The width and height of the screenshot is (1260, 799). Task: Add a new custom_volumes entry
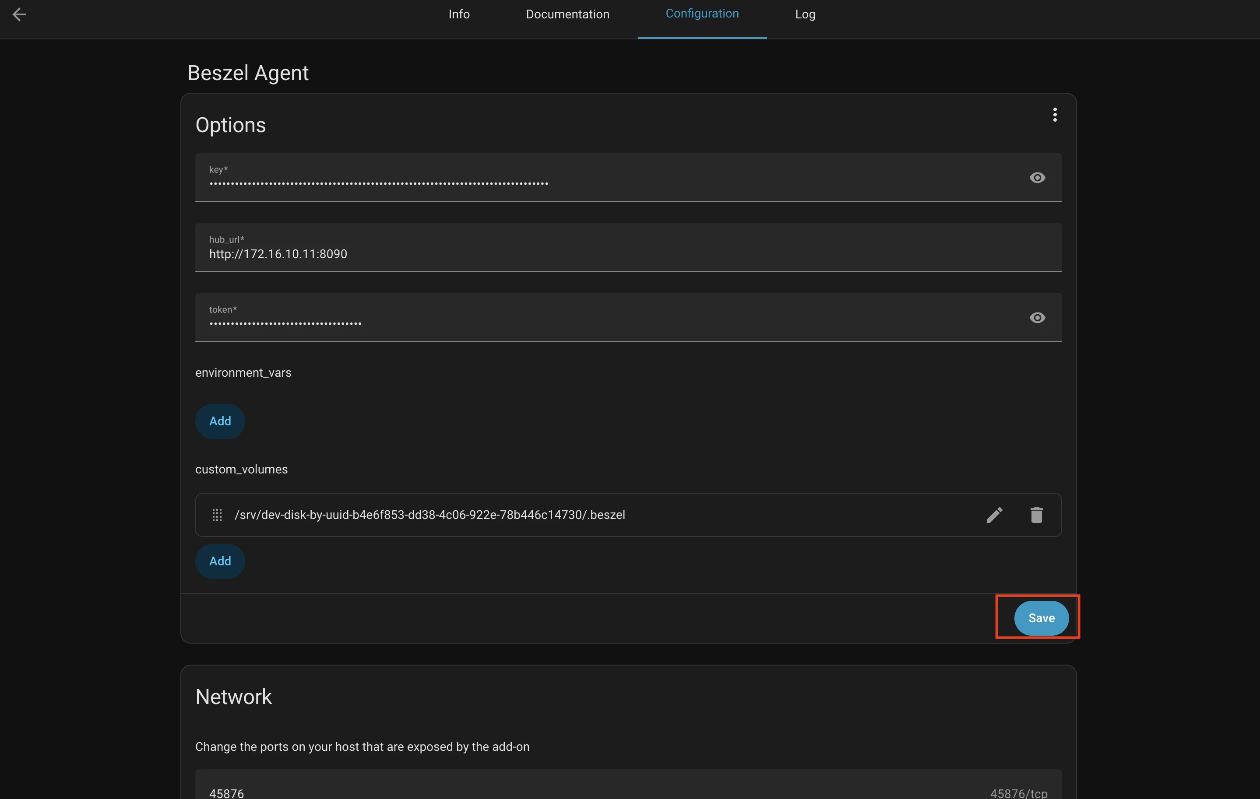220,561
